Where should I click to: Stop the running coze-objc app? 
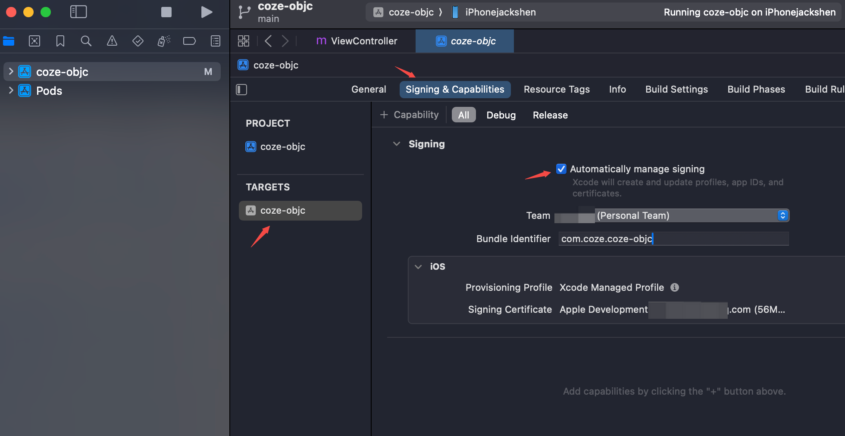click(x=166, y=12)
